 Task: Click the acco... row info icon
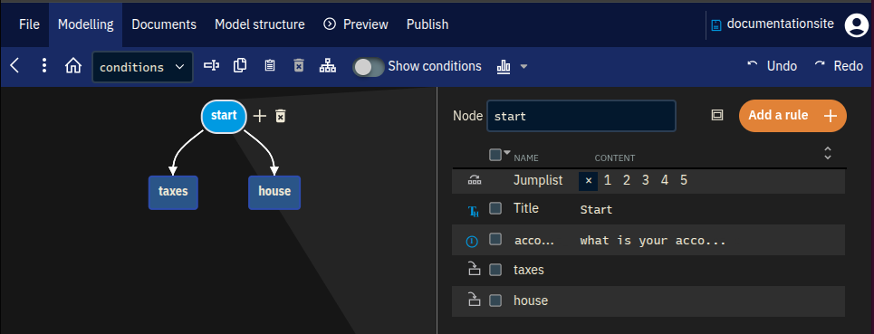tap(472, 241)
